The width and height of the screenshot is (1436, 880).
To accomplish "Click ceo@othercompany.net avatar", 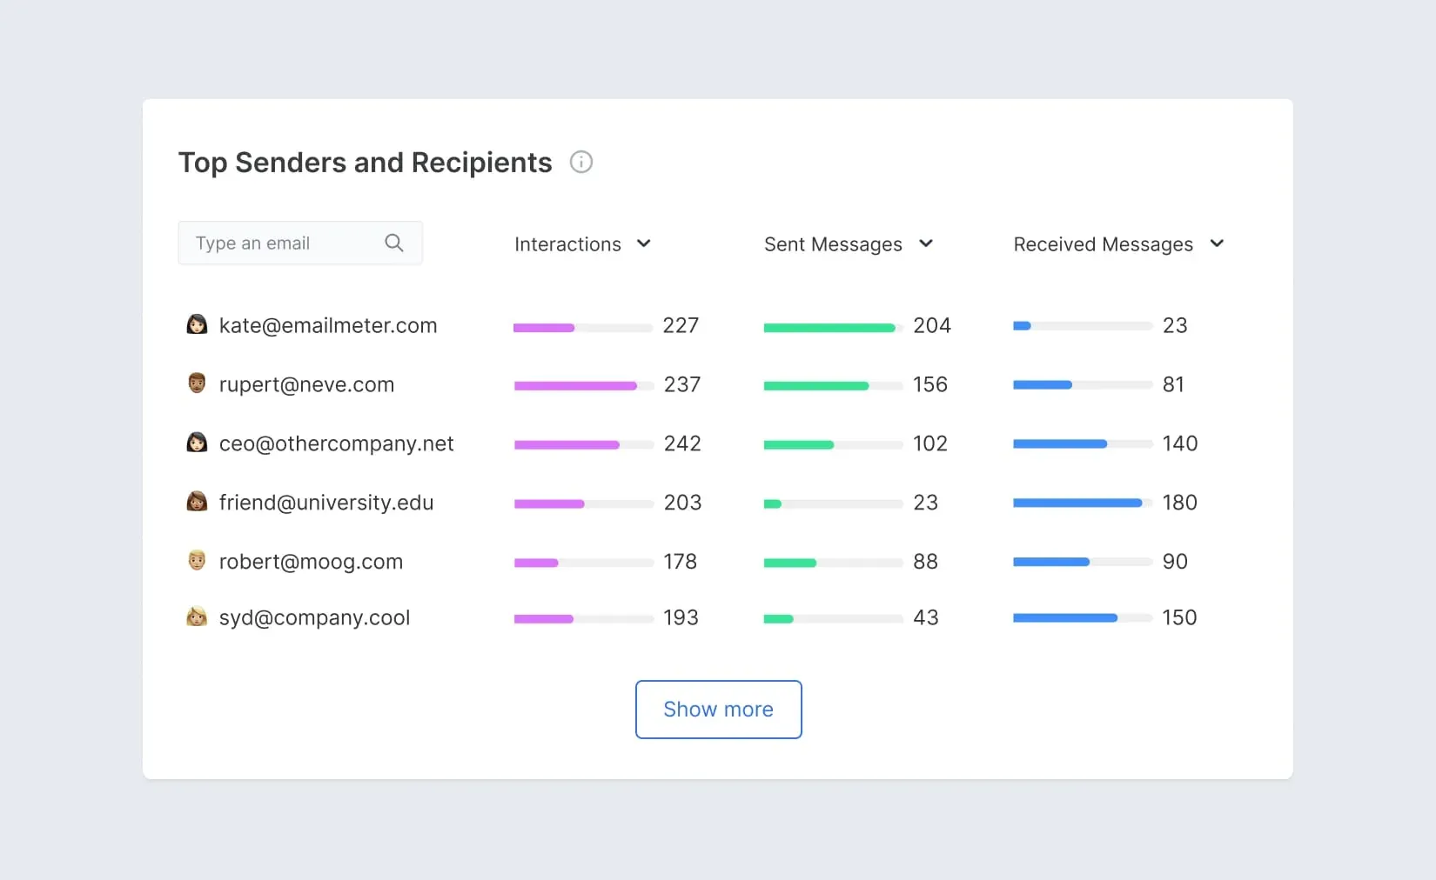I will (x=197, y=443).
